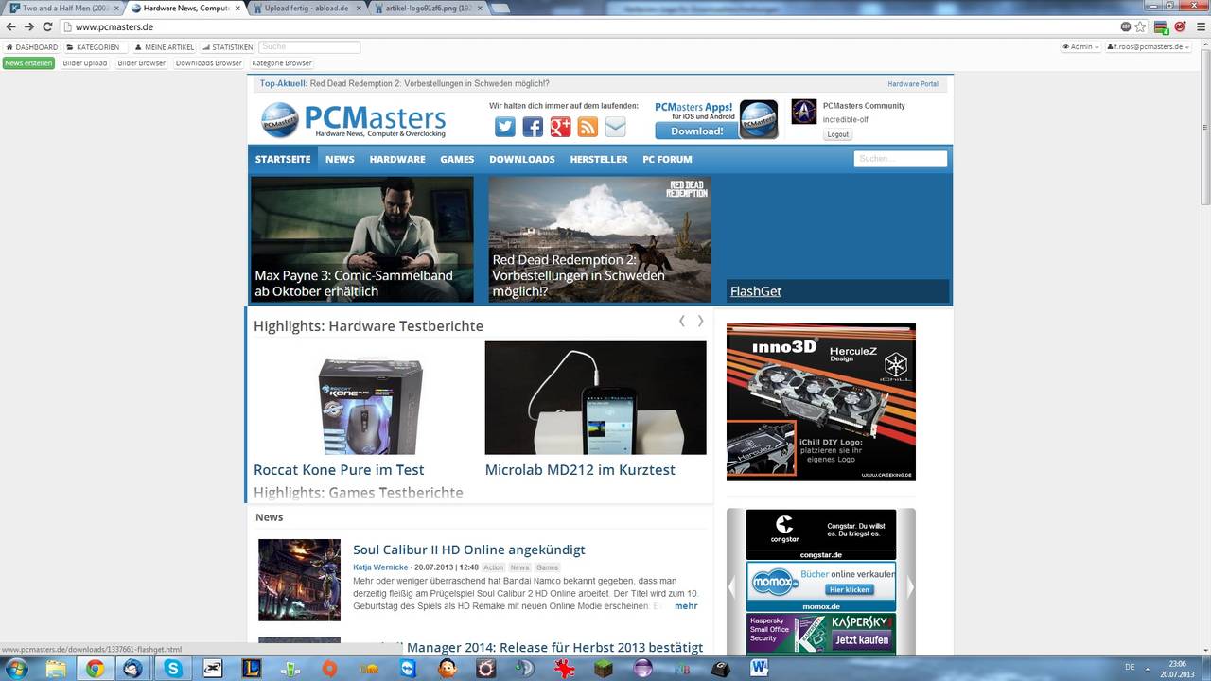Show next hardware highlight

(700, 322)
